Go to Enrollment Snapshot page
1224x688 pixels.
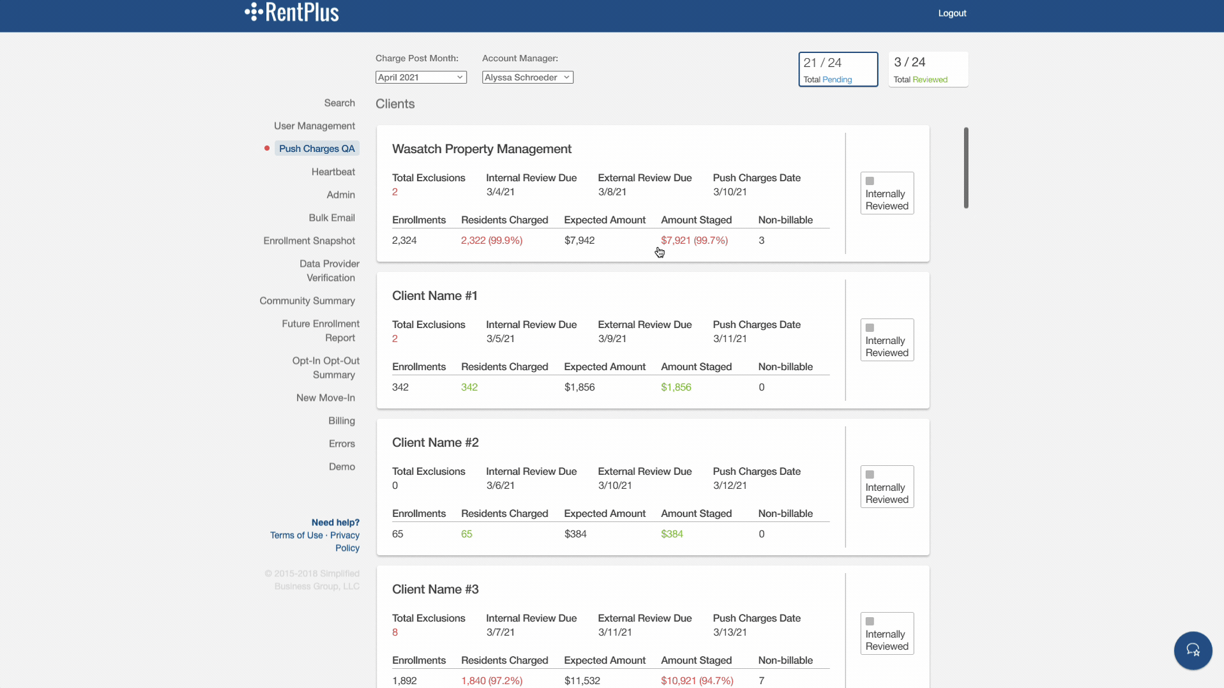(309, 241)
